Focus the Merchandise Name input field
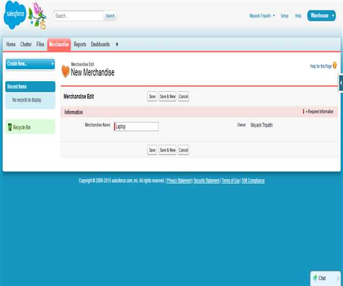Viewport: 343px width, 286px height. point(137,127)
